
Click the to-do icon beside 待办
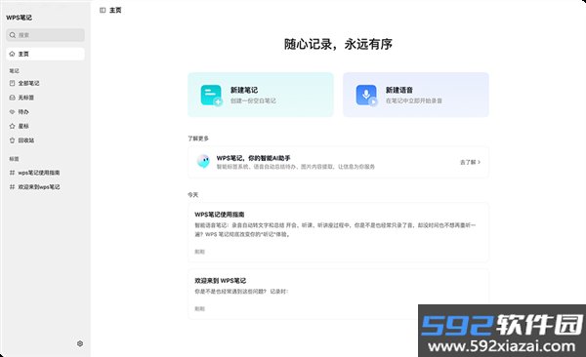(12, 111)
